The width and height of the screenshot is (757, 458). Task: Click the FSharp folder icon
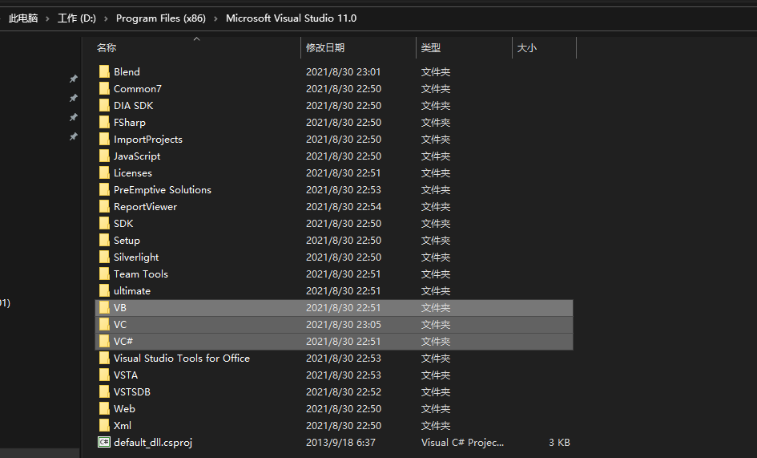(104, 123)
